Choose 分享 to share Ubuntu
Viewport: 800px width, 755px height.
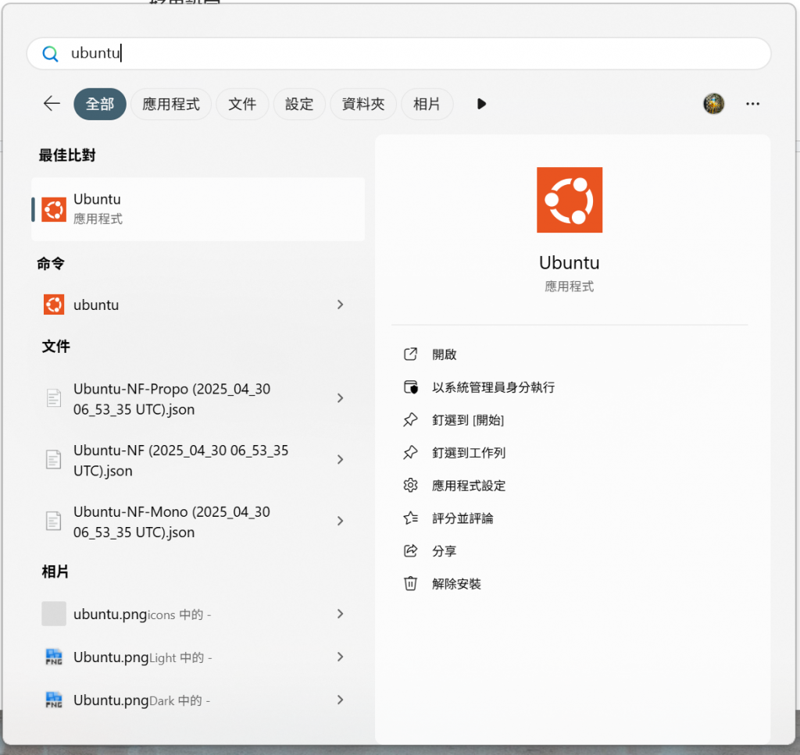point(444,551)
